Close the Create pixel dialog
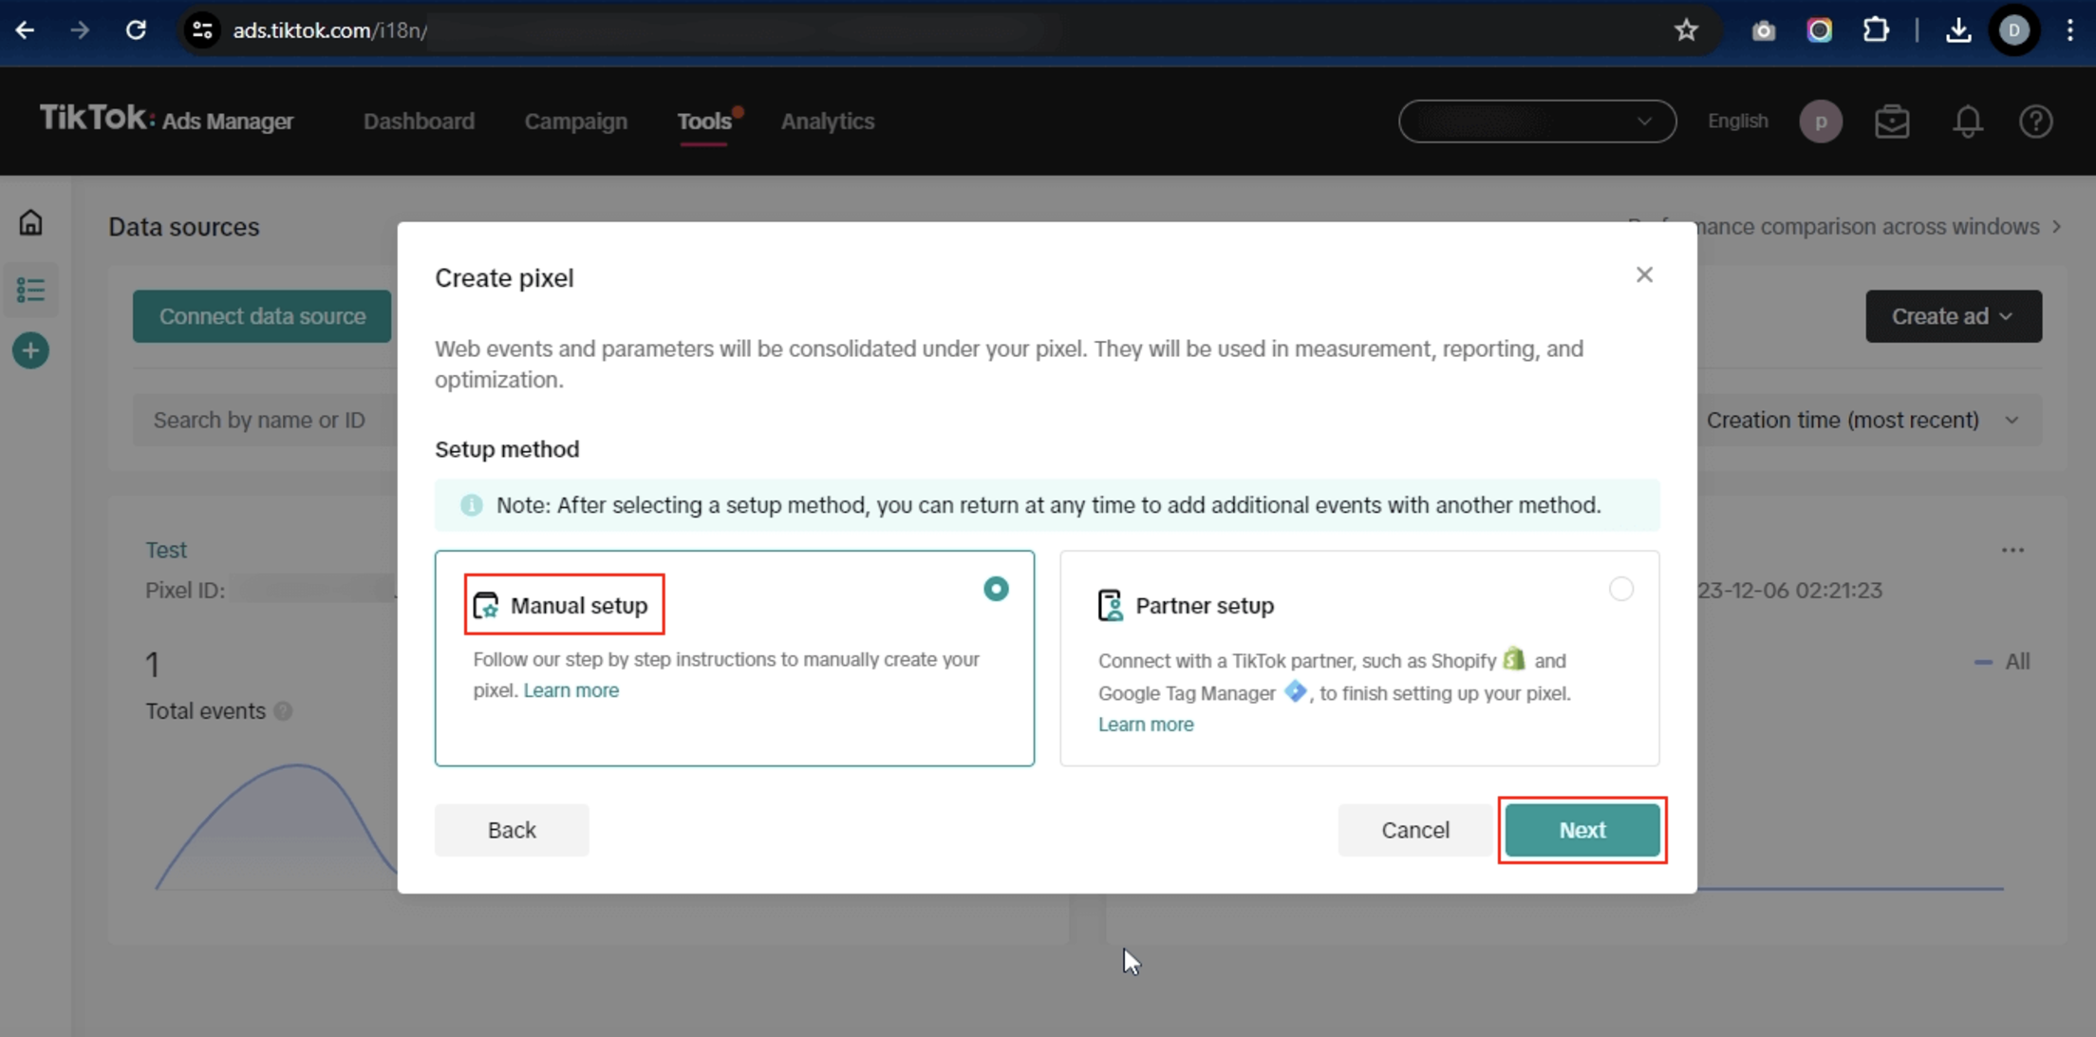2096x1037 pixels. pos(1644,275)
